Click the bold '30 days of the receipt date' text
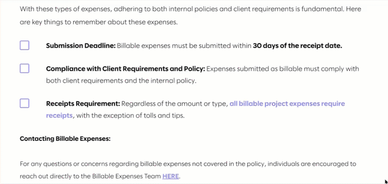Screen dimensions: 388x184 (297, 46)
